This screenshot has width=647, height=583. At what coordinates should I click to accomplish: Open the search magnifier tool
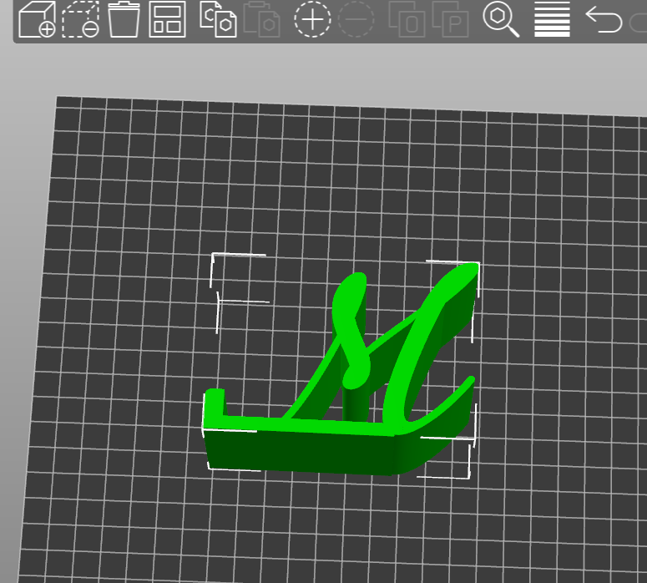(501, 19)
